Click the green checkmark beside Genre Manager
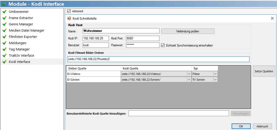This screenshot has width=277, height=130. click(4, 24)
